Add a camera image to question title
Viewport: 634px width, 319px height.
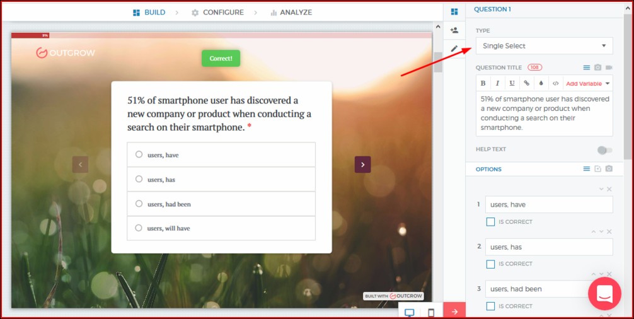point(597,67)
